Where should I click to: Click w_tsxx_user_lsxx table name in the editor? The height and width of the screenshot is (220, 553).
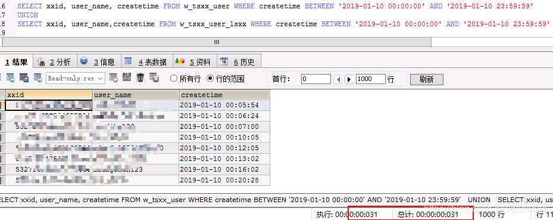click(x=213, y=24)
